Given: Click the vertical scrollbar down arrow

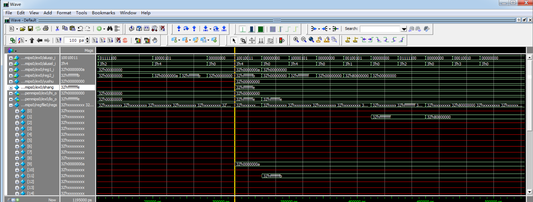Looking at the screenshot, I should click(529, 192).
